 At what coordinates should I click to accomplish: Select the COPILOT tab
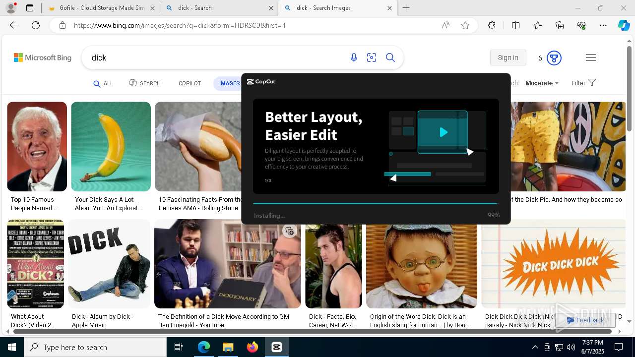[x=190, y=83]
